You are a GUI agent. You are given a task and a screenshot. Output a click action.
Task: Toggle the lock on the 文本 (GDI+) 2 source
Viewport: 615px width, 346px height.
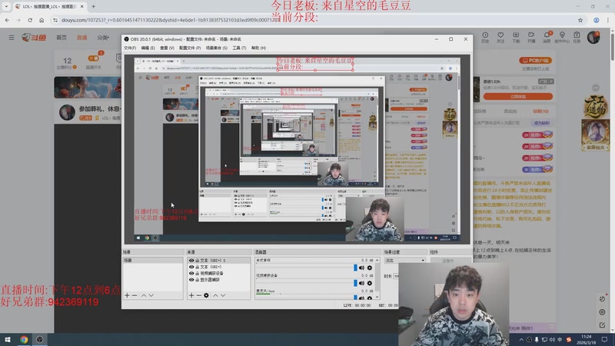coord(198,260)
